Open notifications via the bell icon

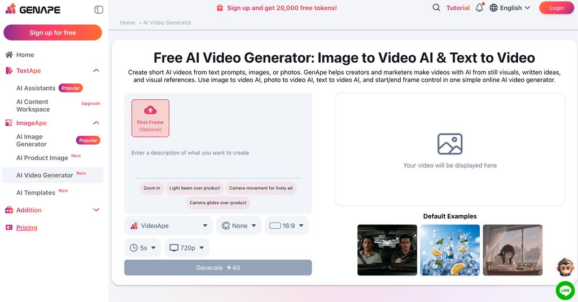click(479, 8)
